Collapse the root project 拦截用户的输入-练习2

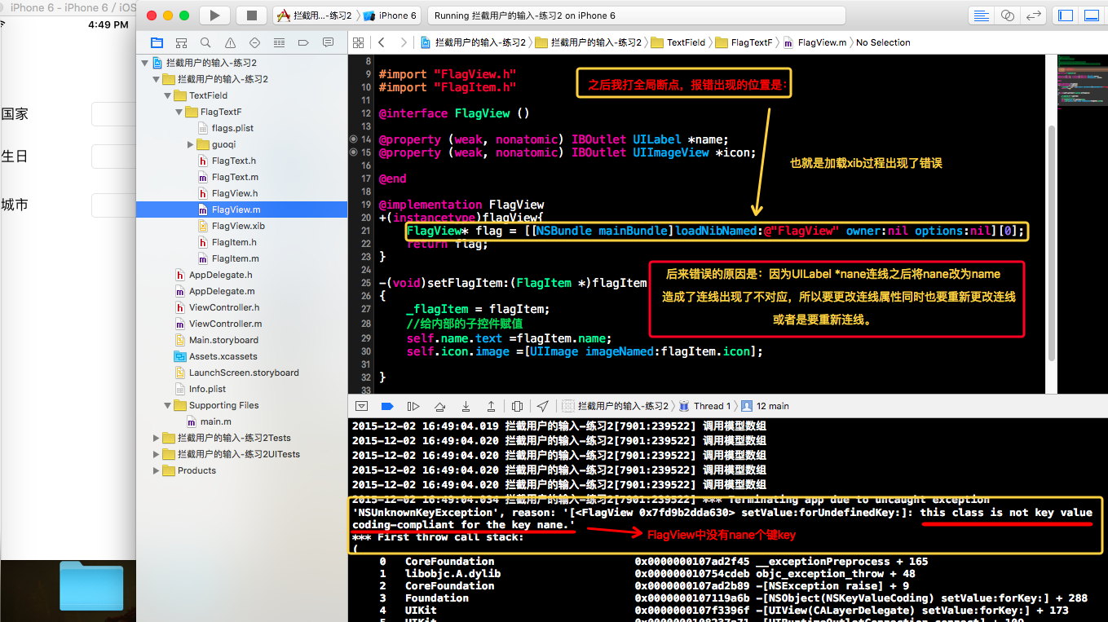coord(144,63)
